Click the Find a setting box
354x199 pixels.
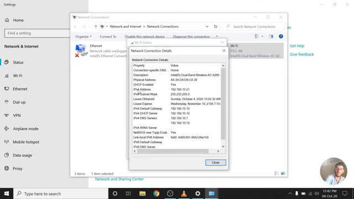(x=37, y=33)
